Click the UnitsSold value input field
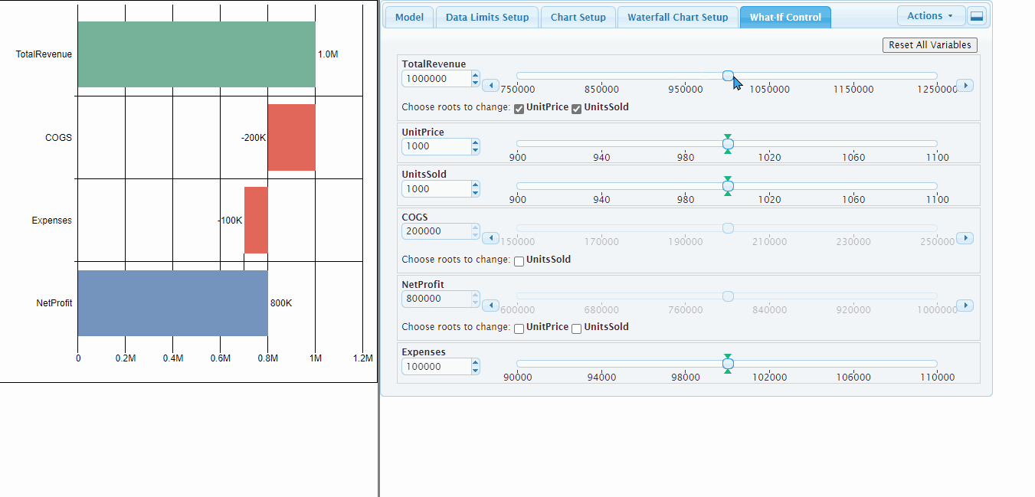Viewport: 1035px width, 497px height. coord(436,188)
